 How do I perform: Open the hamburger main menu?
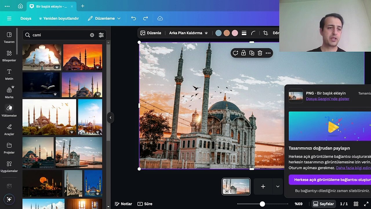click(9, 18)
